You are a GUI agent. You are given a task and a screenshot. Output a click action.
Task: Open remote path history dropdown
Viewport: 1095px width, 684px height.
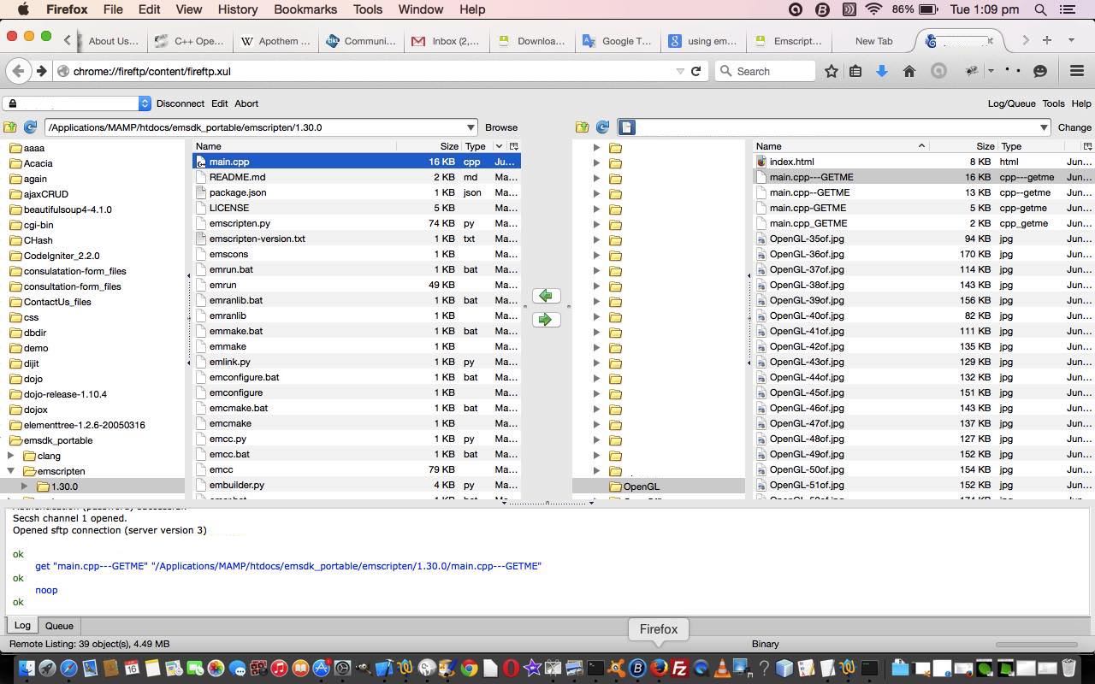(1044, 127)
